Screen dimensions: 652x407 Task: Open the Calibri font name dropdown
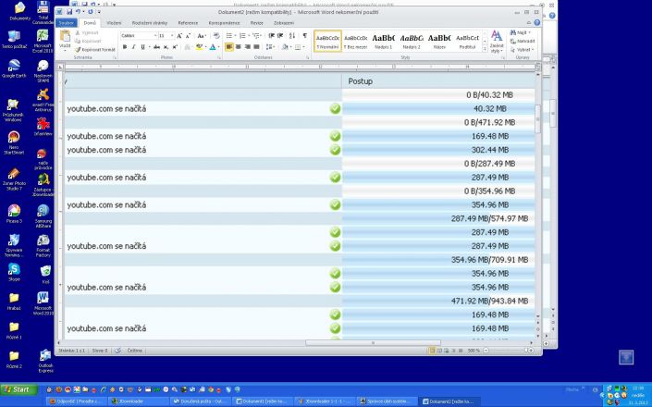coord(155,36)
